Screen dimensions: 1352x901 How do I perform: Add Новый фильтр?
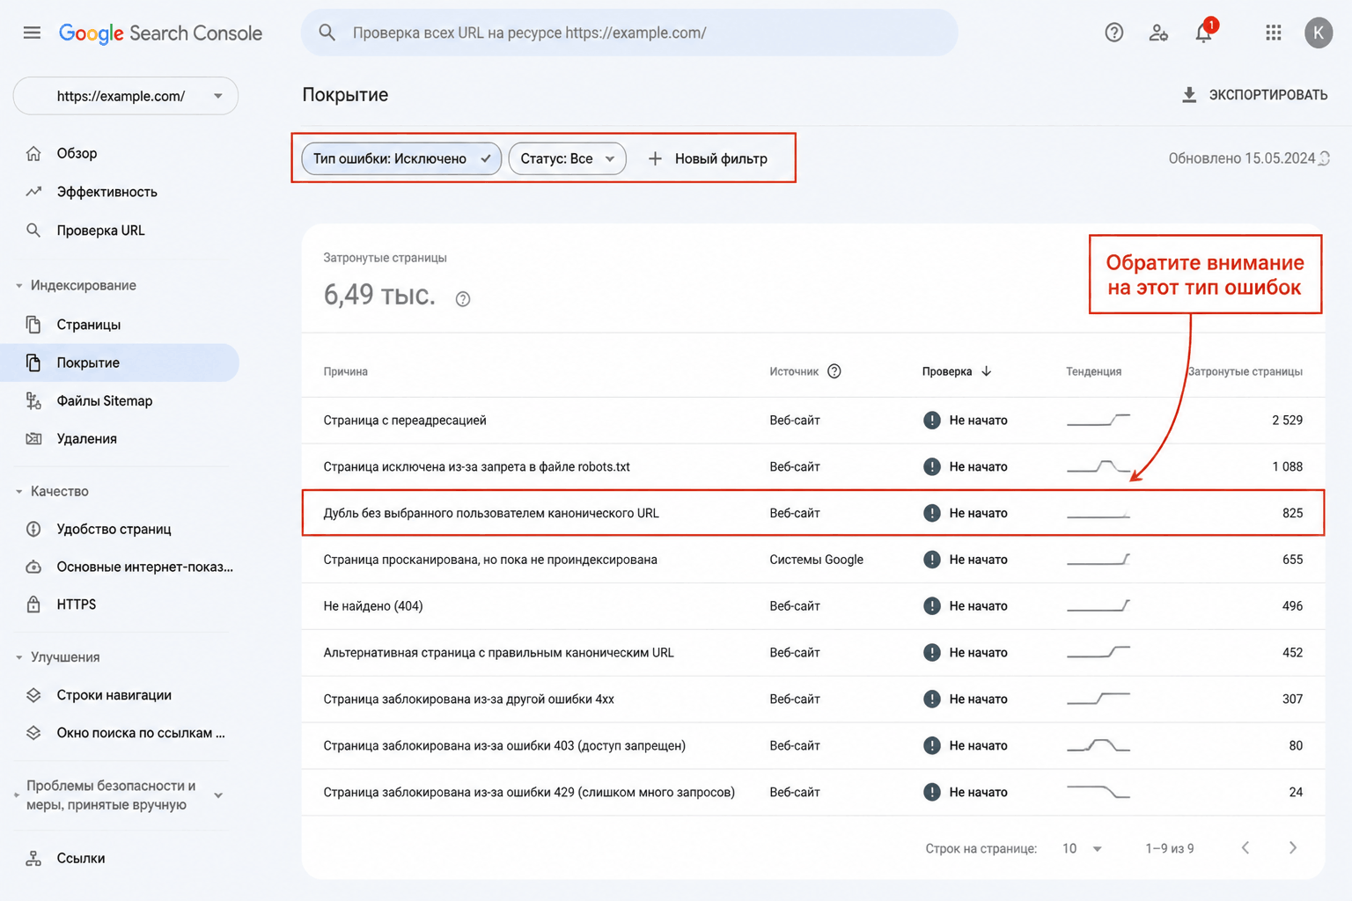pos(709,158)
